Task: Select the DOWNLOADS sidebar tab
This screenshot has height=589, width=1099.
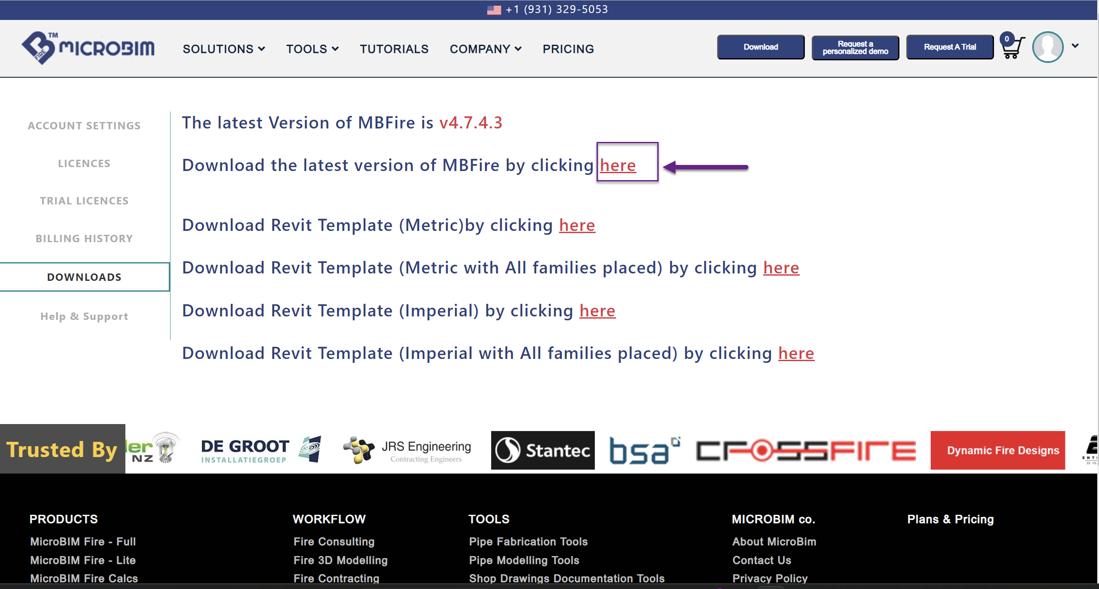Action: coord(84,277)
